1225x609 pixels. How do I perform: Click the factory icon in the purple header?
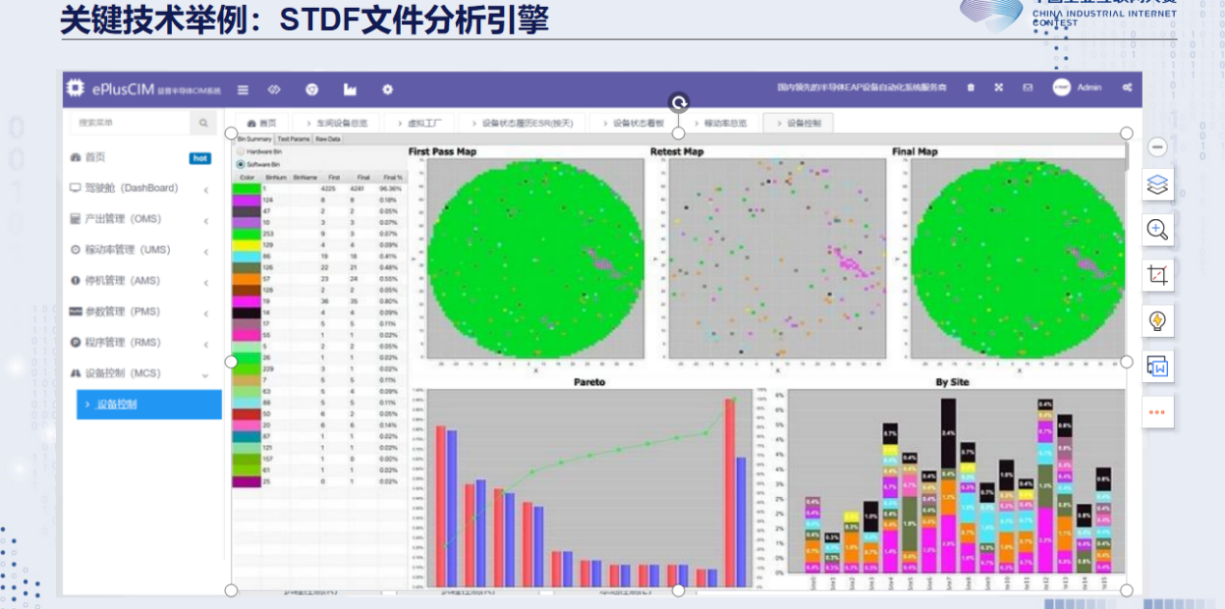[350, 89]
